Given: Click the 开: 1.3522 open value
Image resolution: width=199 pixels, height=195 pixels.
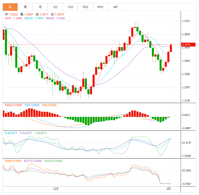Looking at the screenshot, I should point(11,14).
